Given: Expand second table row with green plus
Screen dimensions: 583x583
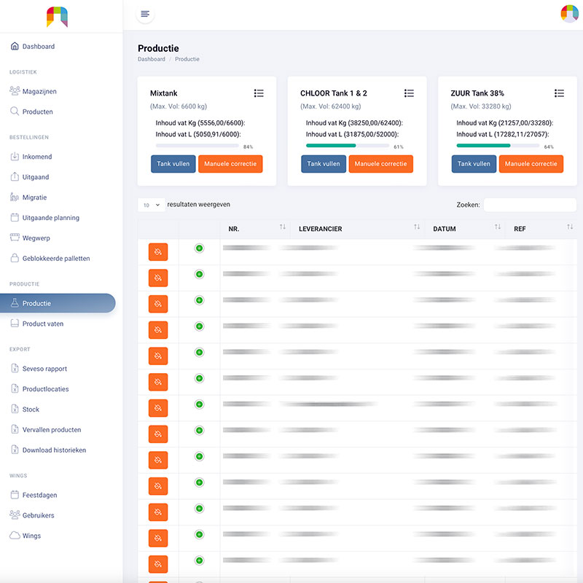Looking at the screenshot, I should tap(199, 275).
